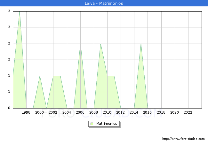Select the 2000 x-axis label
Image resolution: width=208 pixels, height=144 pixels.
[40, 112]
